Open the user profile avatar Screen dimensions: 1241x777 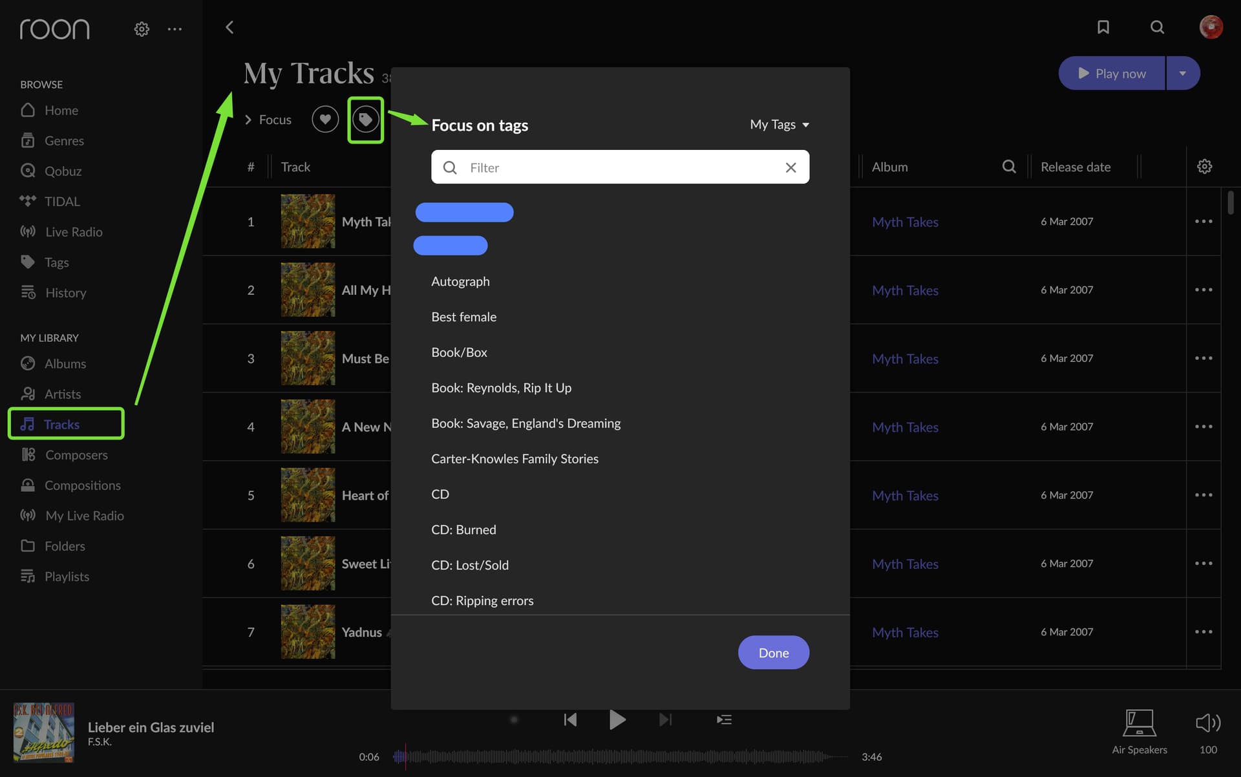[x=1211, y=27]
